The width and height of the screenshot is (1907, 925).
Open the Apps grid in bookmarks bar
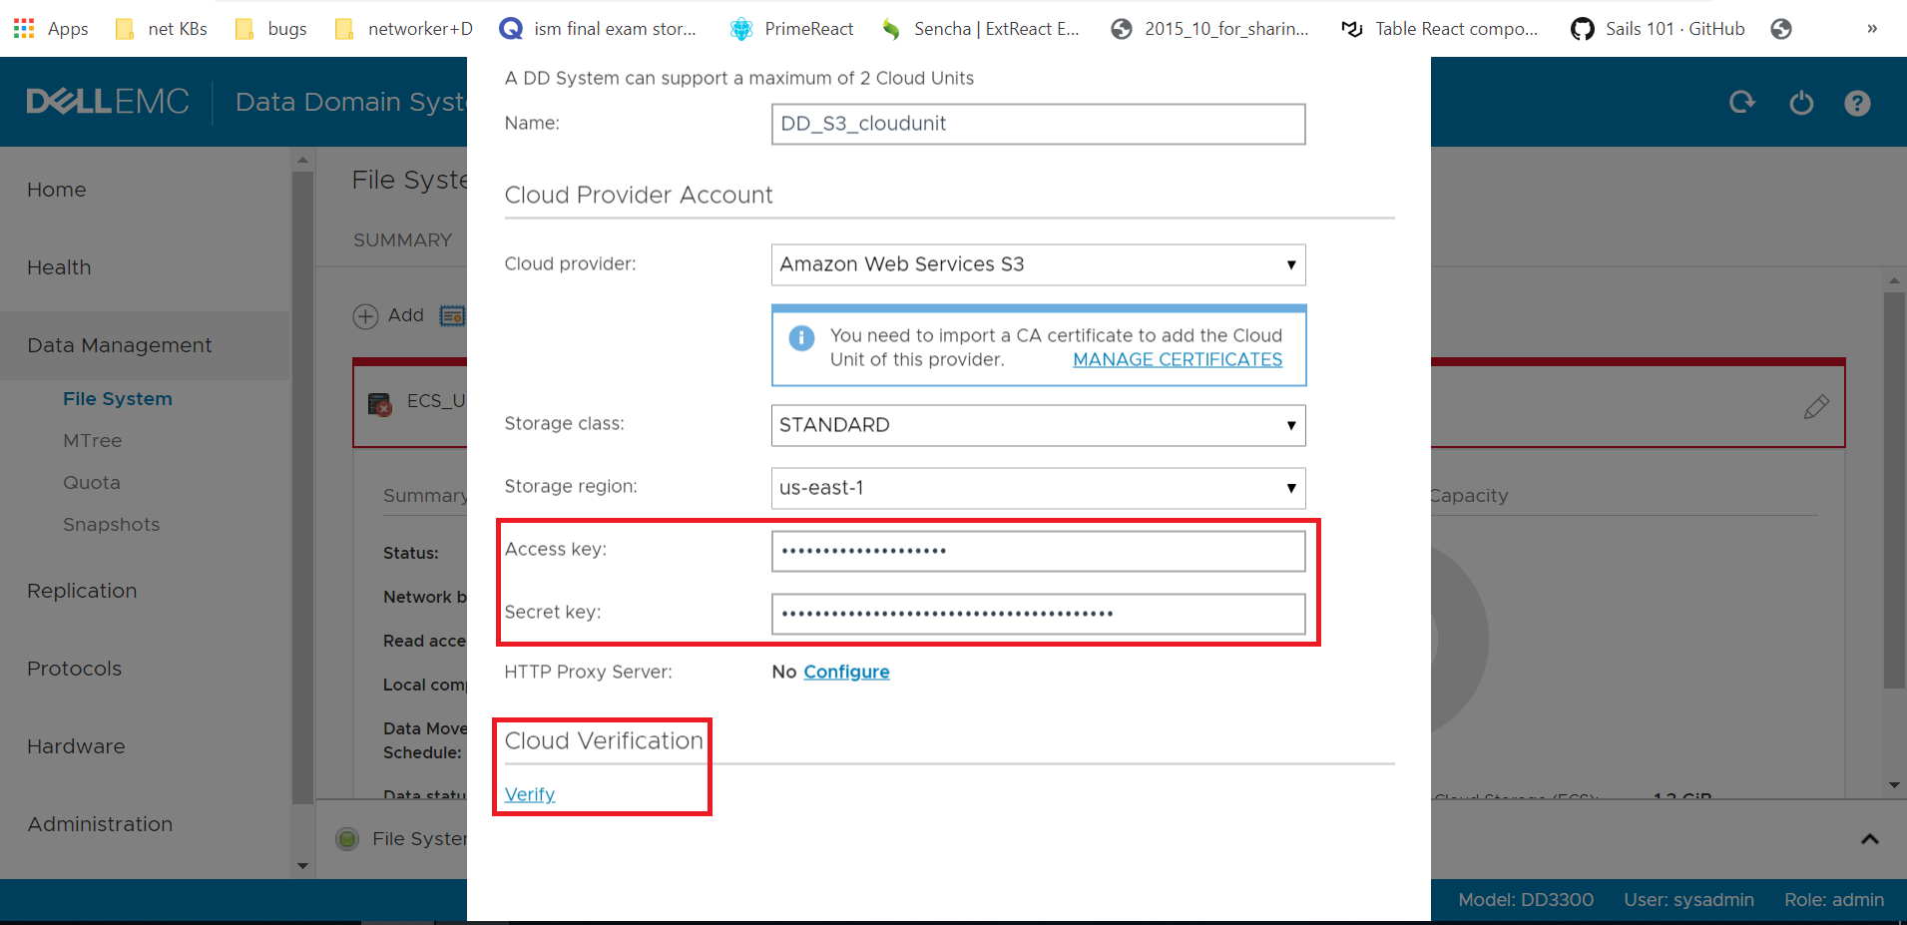pyautogui.click(x=51, y=29)
